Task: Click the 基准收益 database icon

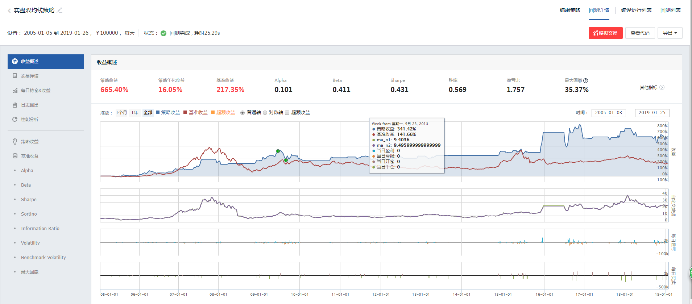Action: 15,156
